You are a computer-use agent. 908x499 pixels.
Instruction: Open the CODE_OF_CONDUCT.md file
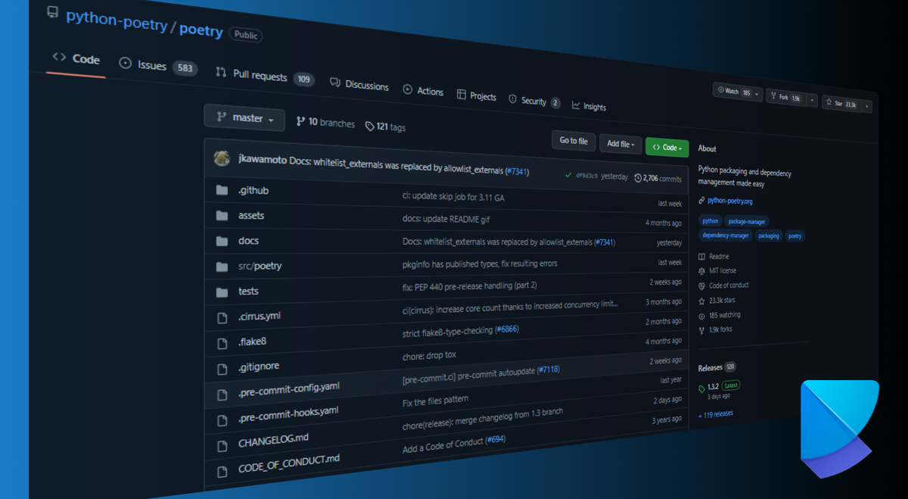pyautogui.click(x=289, y=463)
